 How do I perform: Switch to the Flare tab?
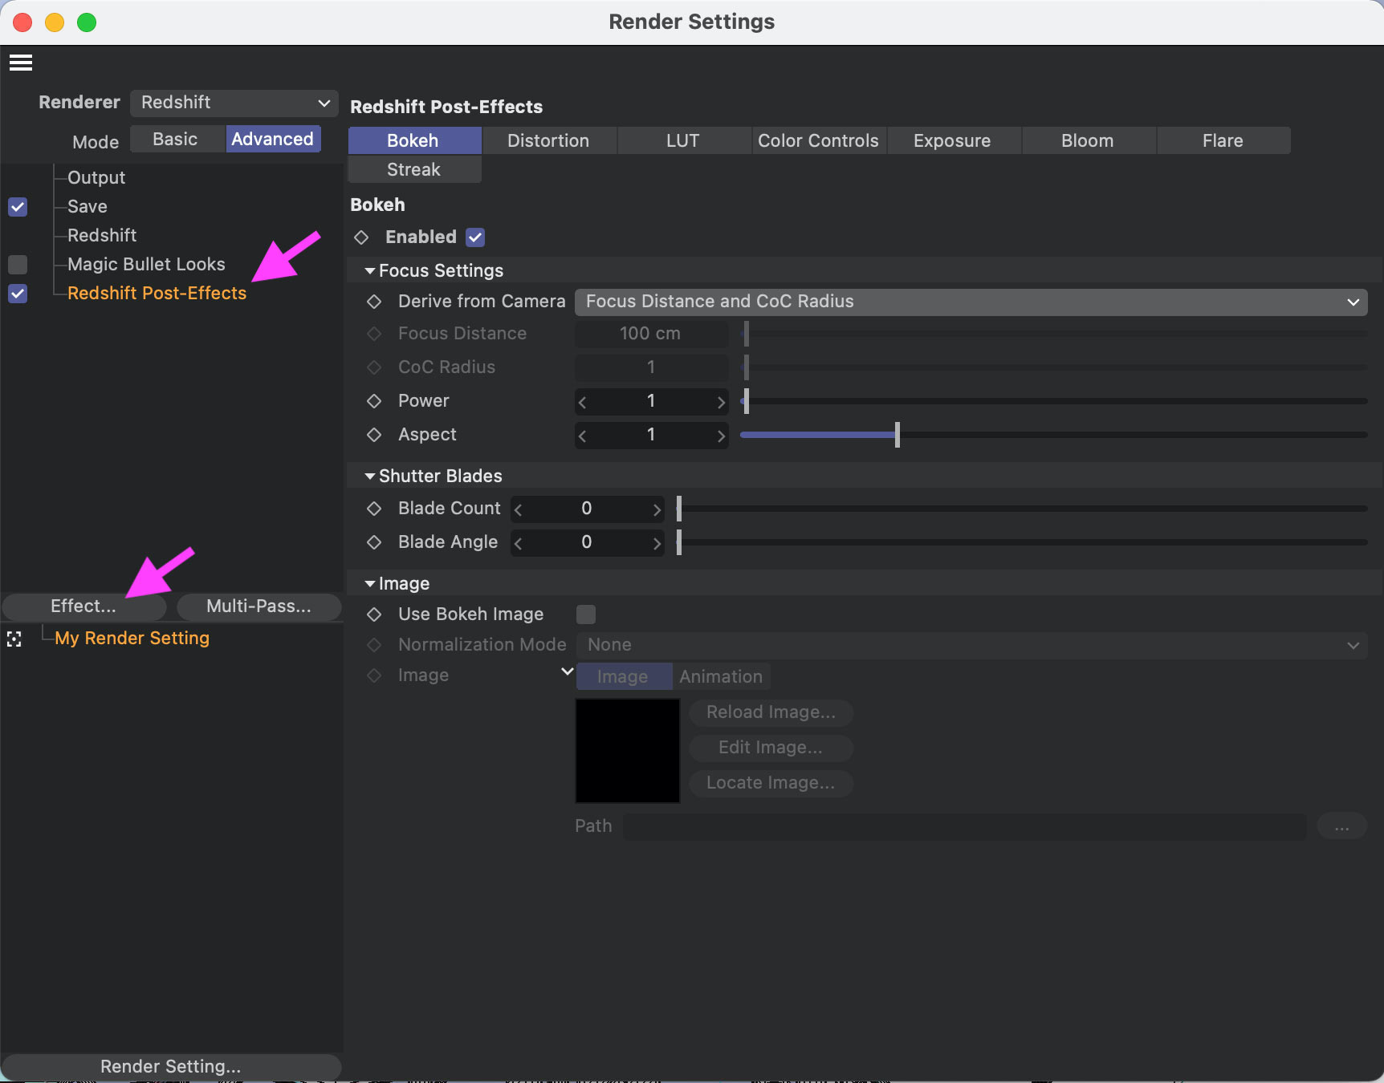(x=1223, y=140)
